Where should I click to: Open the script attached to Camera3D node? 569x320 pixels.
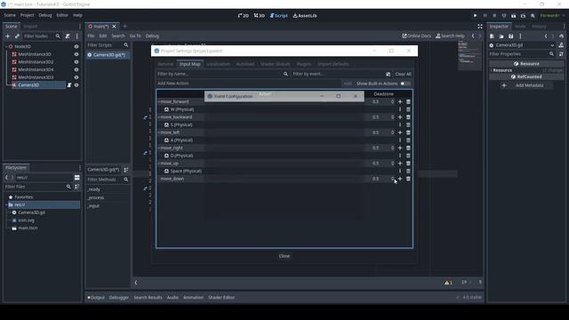tap(69, 85)
